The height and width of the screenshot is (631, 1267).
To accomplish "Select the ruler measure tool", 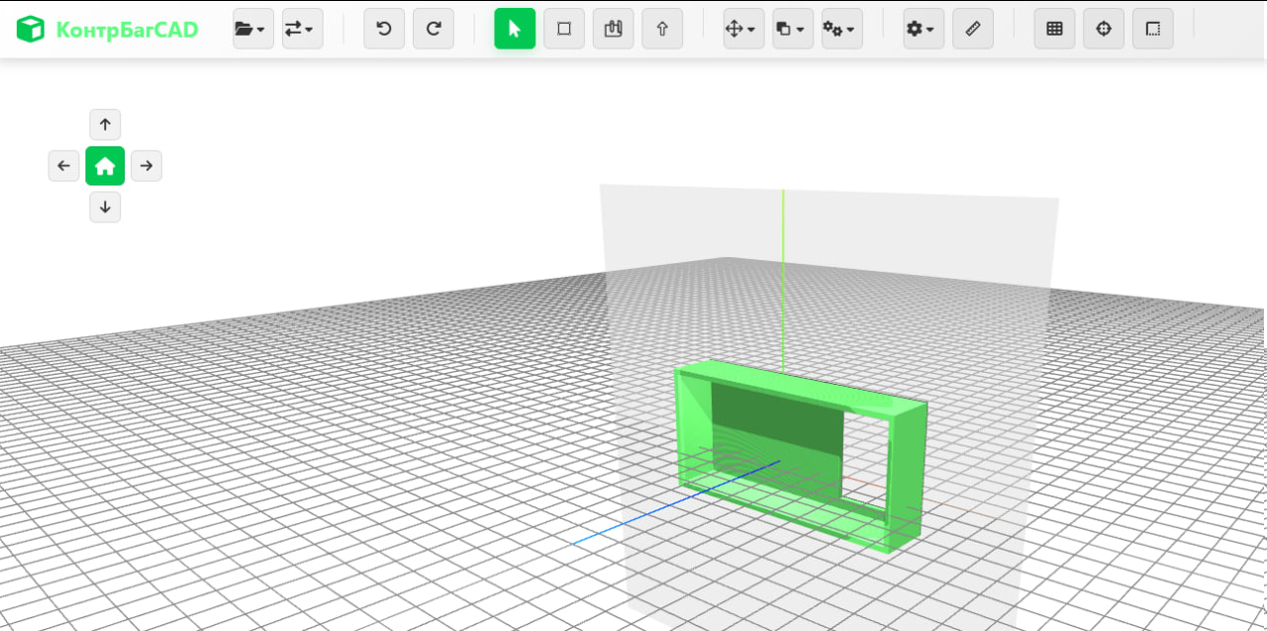I will point(973,29).
